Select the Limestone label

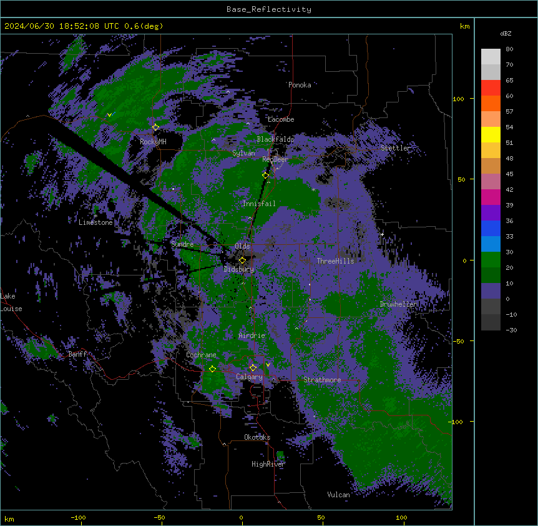click(95, 222)
